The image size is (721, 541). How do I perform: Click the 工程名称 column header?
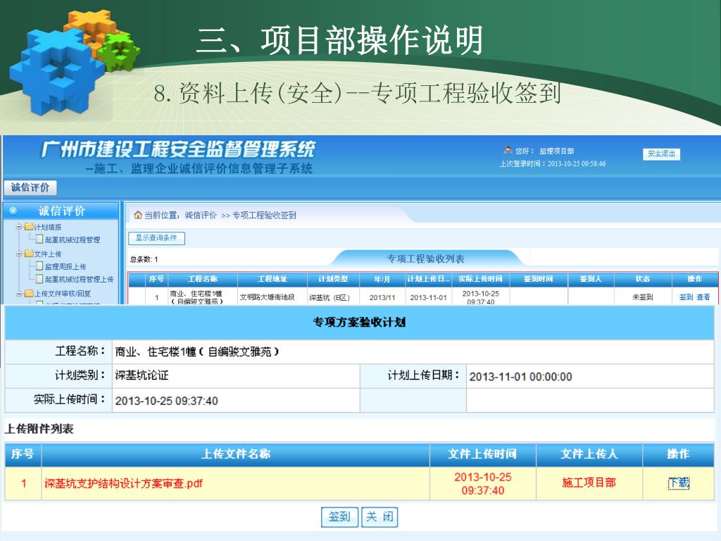(x=203, y=279)
